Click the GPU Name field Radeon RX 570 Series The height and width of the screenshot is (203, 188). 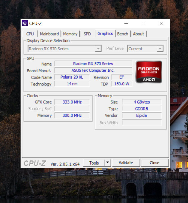93,64
